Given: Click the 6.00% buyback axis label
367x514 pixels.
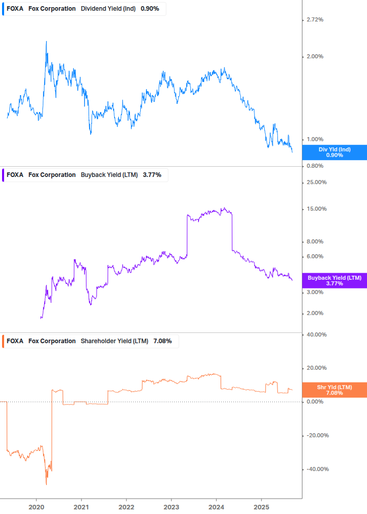Looking at the screenshot, I should pyautogui.click(x=315, y=256).
